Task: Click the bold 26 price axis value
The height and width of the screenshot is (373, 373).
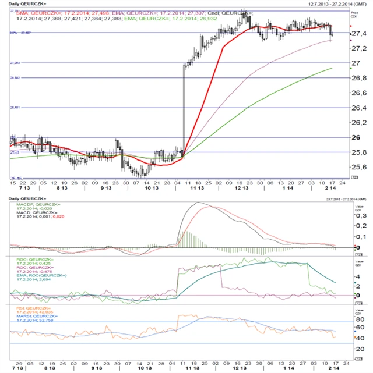Action: (356, 137)
